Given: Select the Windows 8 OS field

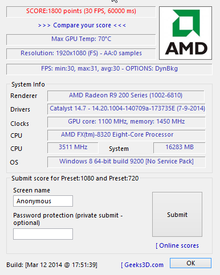Looking at the screenshot, I should (x=127, y=162).
